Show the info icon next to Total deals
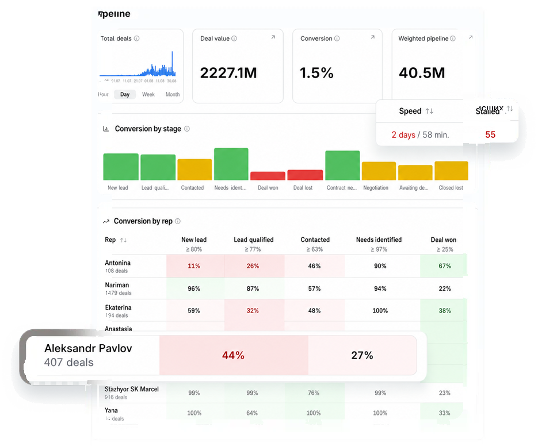The width and height of the screenshot is (538, 447). (x=136, y=38)
